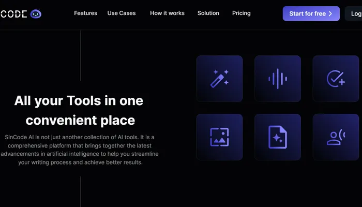Open the checkmark with plus icon tile
This screenshot has width=362, height=207.
pyautogui.click(x=336, y=79)
